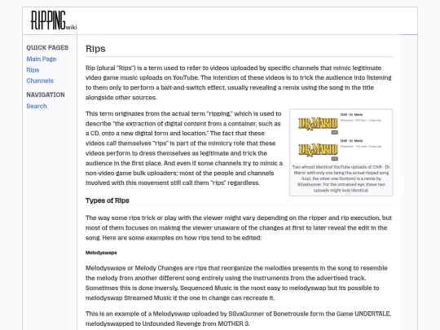Click the top video's channel metadata line
The width and height of the screenshot is (440, 330).
(x=361, y=120)
